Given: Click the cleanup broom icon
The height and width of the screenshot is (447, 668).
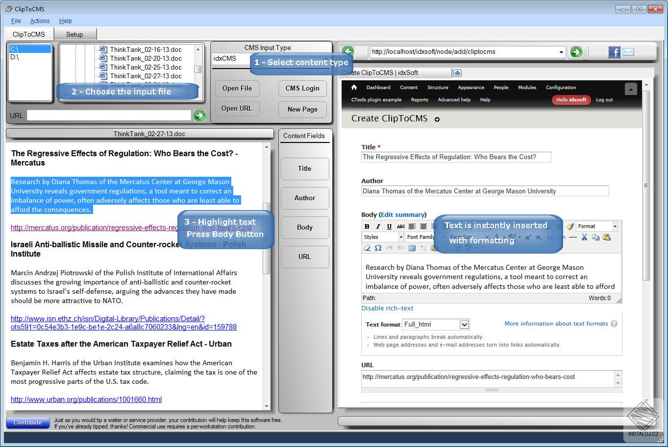Looking at the screenshot, I should tap(569, 226).
